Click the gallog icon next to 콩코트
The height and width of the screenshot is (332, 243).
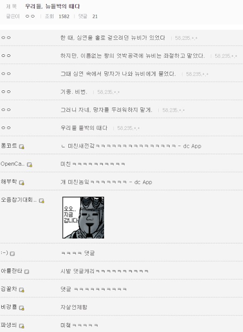(22, 146)
